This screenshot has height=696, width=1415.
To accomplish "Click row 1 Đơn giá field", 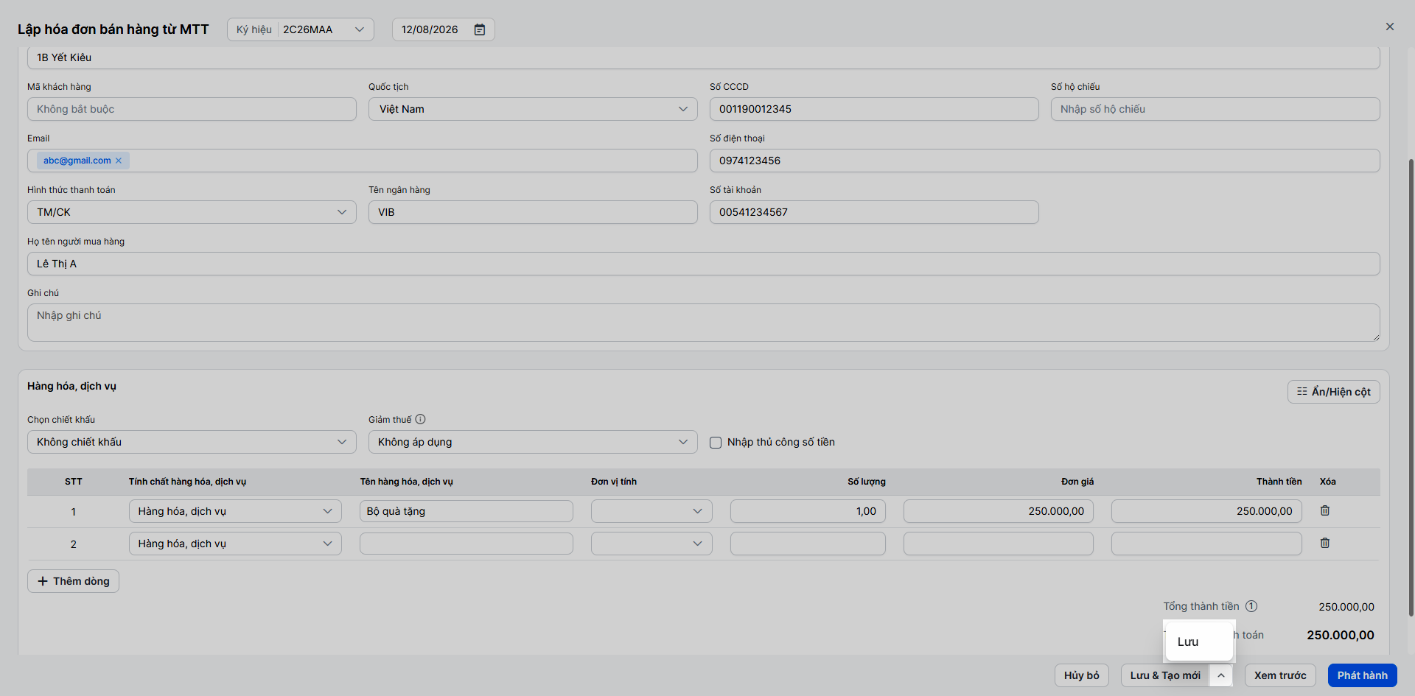I will coord(998,511).
